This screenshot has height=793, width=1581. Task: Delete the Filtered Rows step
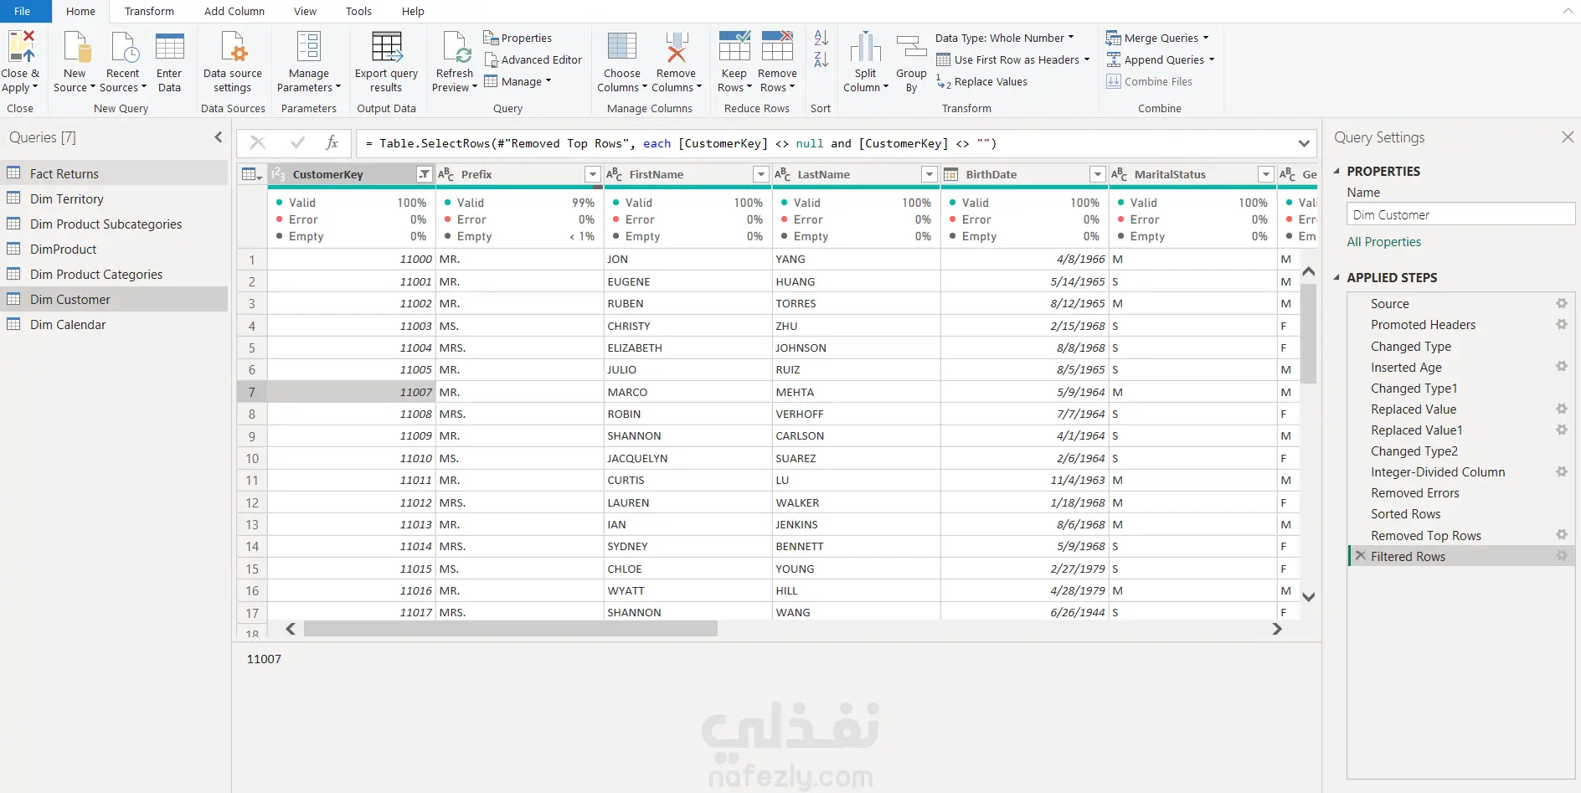(x=1361, y=556)
